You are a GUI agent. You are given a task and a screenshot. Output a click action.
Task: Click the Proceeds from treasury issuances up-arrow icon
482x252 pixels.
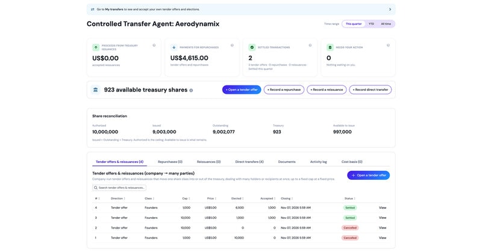pyautogui.click(x=96, y=48)
